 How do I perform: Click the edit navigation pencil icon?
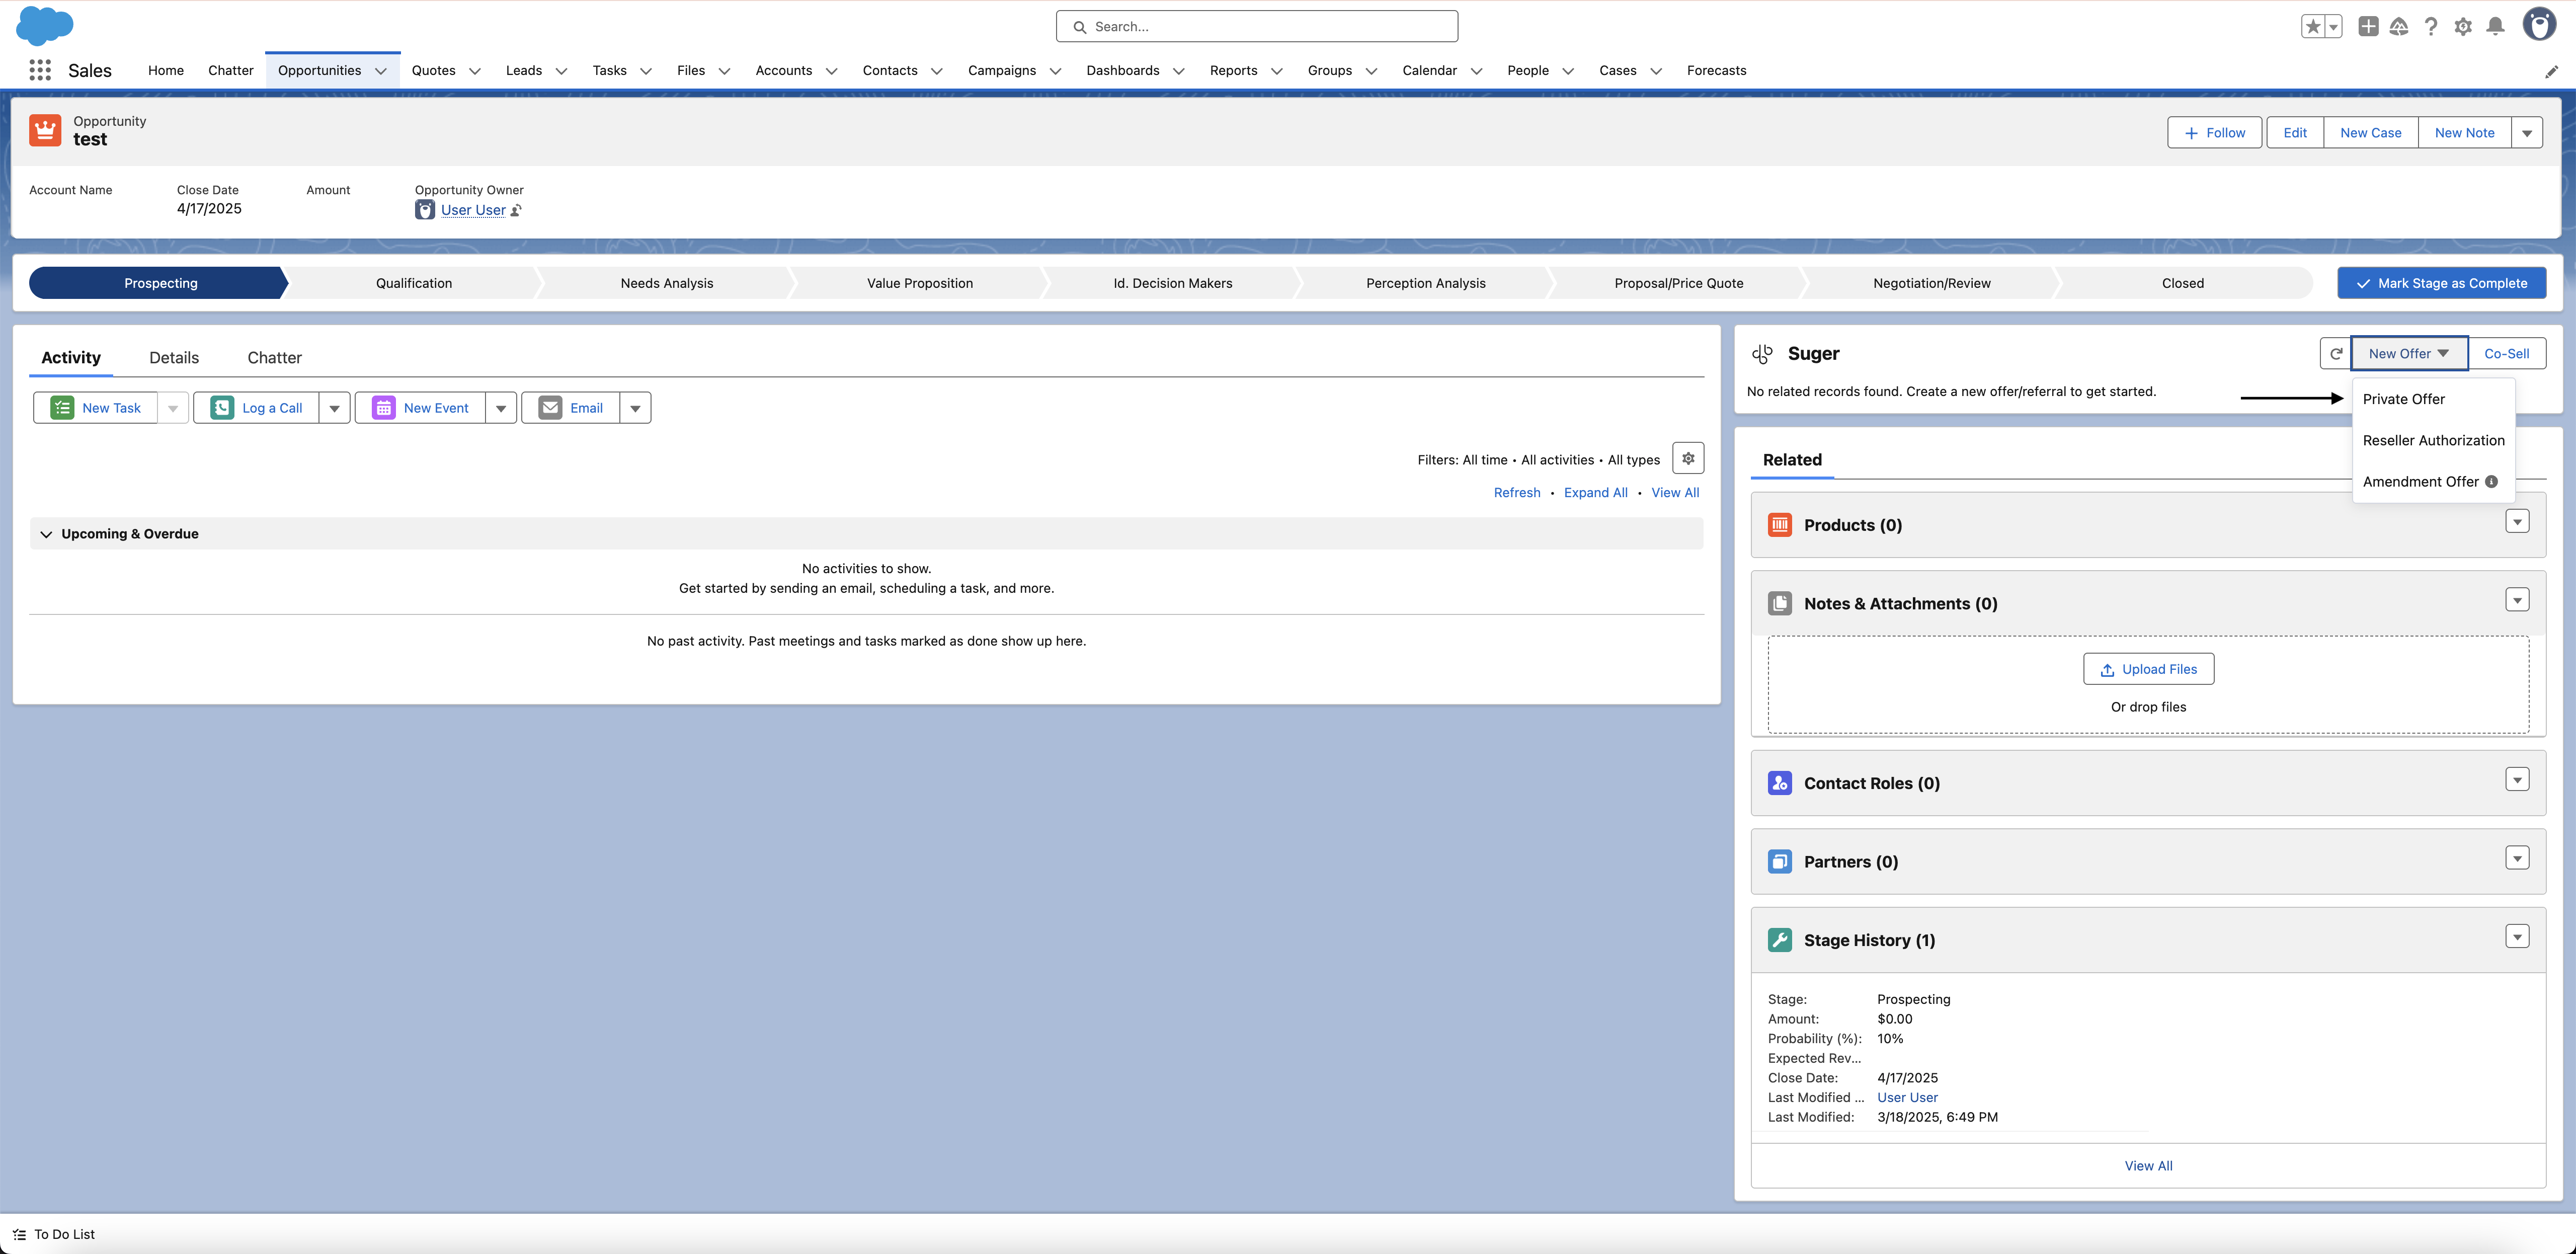tap(2551, 71)
